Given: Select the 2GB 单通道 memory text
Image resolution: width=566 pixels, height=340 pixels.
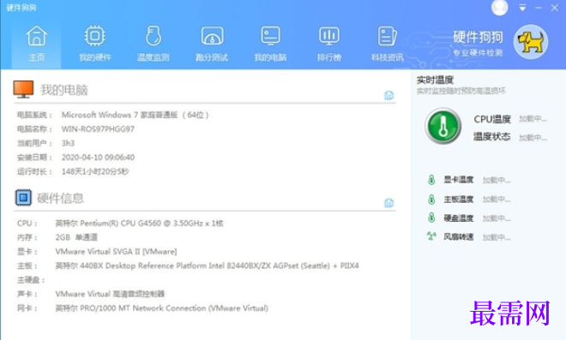Looking at the screenshot, I should 76,237.
